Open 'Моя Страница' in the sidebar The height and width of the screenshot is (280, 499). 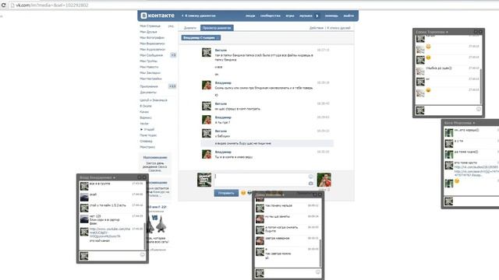(150, 26)
